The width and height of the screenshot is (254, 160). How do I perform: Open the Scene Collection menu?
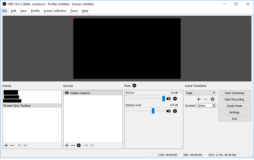[x=55, y=11]
